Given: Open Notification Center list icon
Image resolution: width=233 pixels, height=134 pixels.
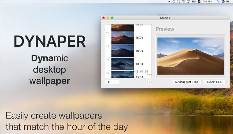Looking at the screenshot, I should tap(228, 1).
